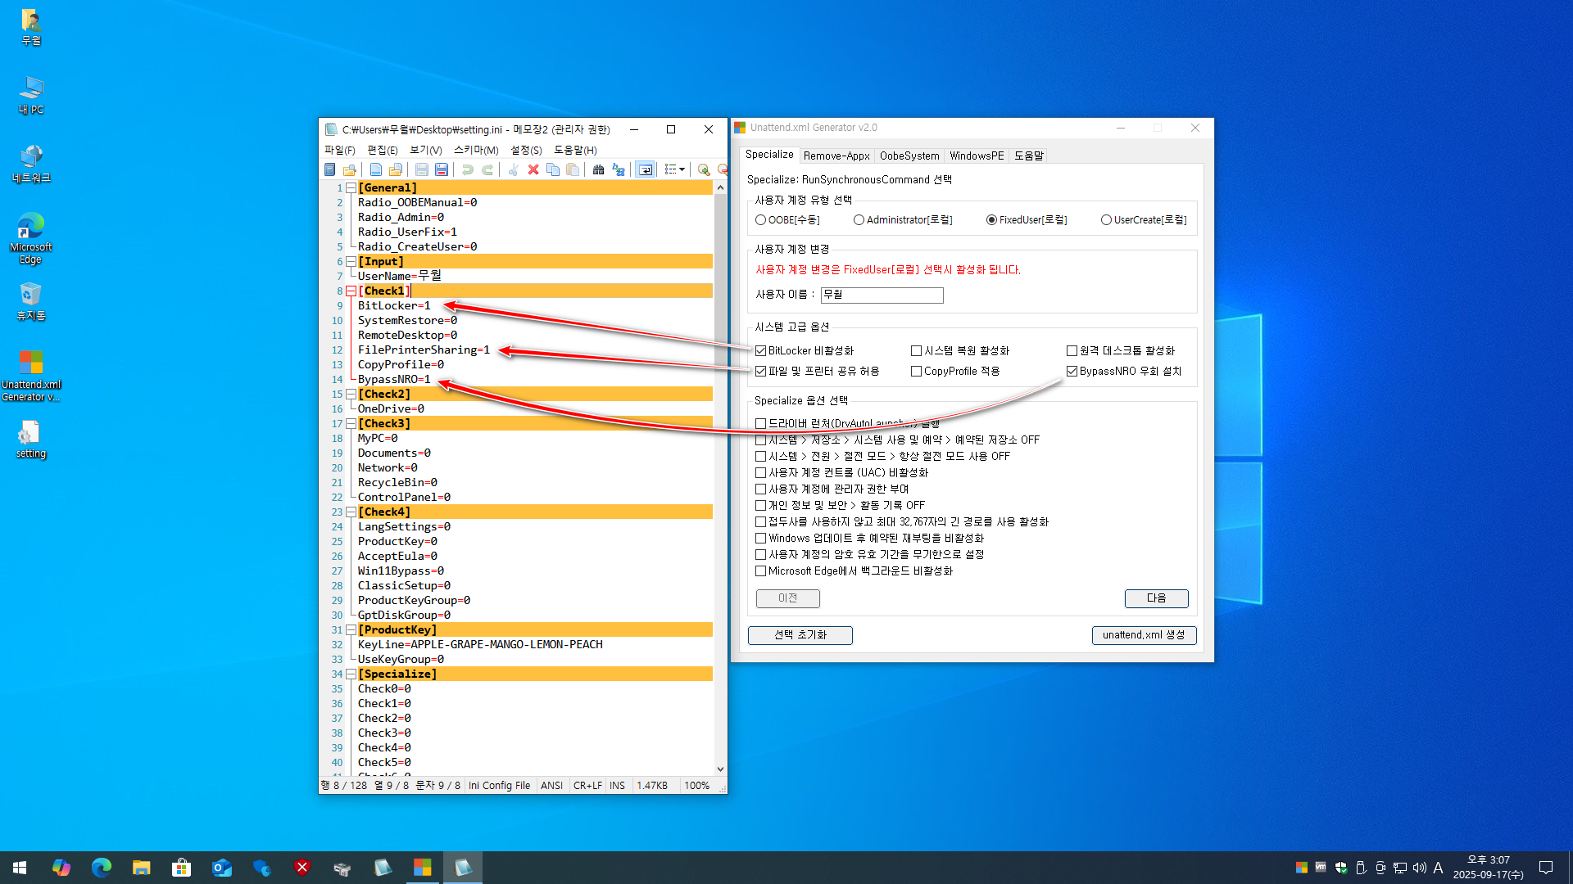The height and width of the screenshot is (884, 1573).
Task: Open the 스키마(M) menu
Action: coord(476,150)
